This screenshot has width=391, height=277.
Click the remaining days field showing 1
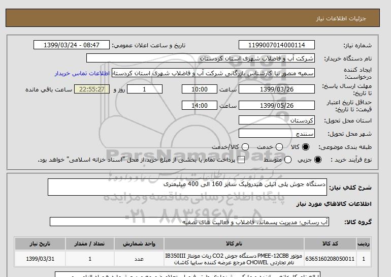point(145,89)
